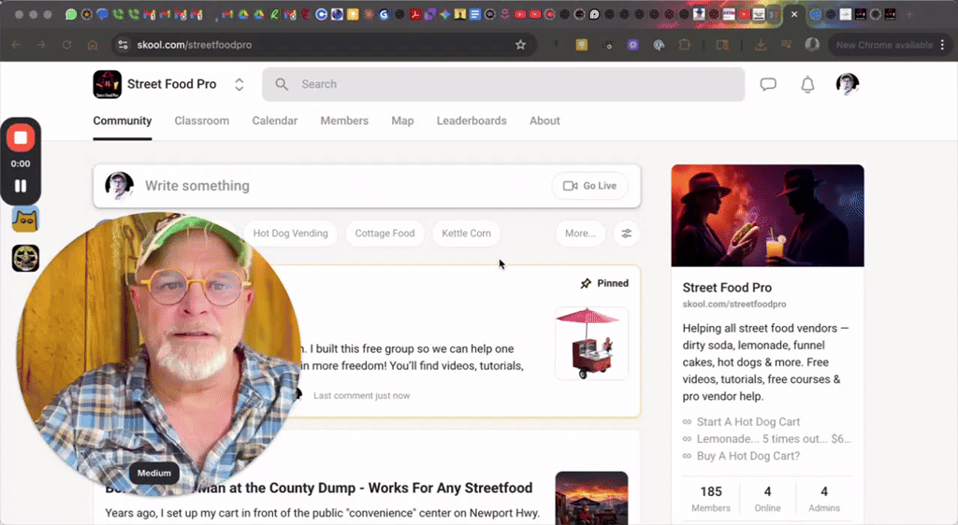This screenshot has width=958, height=525.
Task: Open Chrome three-dot menu
Action: coord(943,45)
